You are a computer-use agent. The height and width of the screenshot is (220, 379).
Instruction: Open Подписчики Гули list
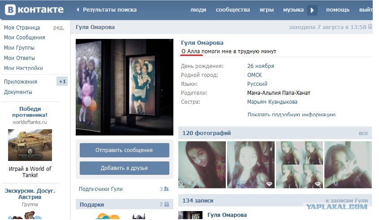pos(101,189)
